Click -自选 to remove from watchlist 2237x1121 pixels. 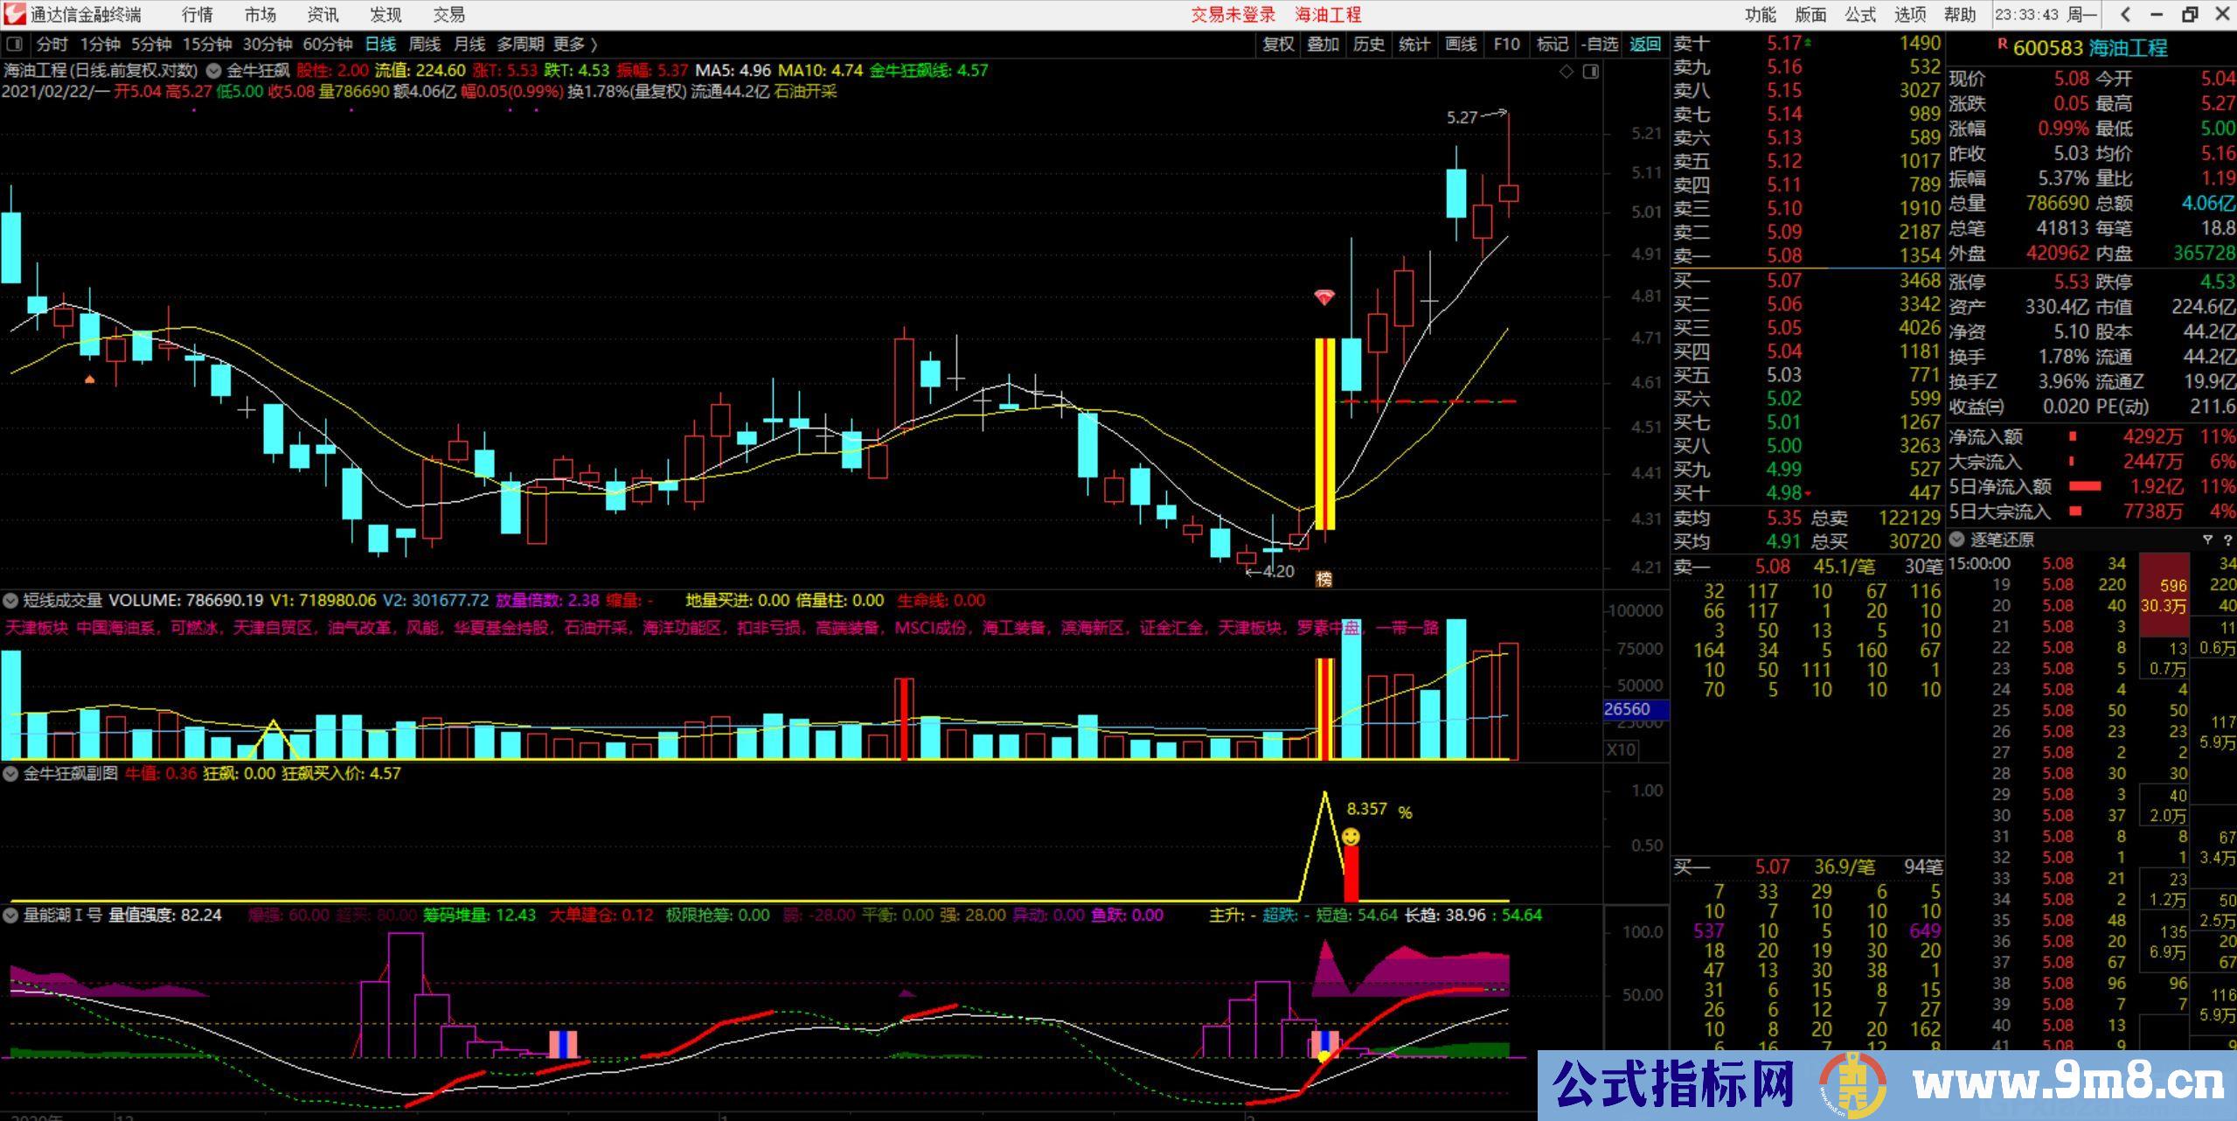1600,45
